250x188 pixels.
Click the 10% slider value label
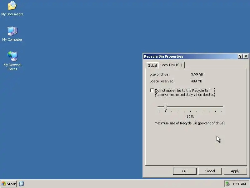click(x=190, y=117)
